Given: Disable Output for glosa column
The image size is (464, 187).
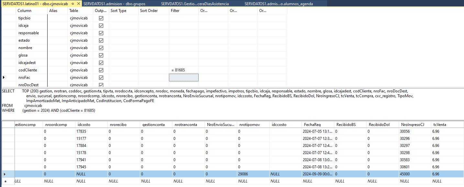Looking at the screenshot, I should click(x=101, y=55).
